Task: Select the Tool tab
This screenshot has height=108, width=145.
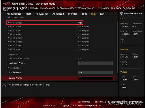Action: (93, 14)
